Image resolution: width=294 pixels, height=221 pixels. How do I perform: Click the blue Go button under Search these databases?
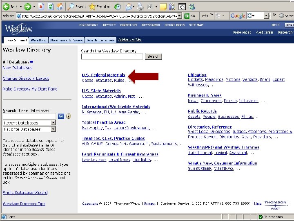(61, 116)
